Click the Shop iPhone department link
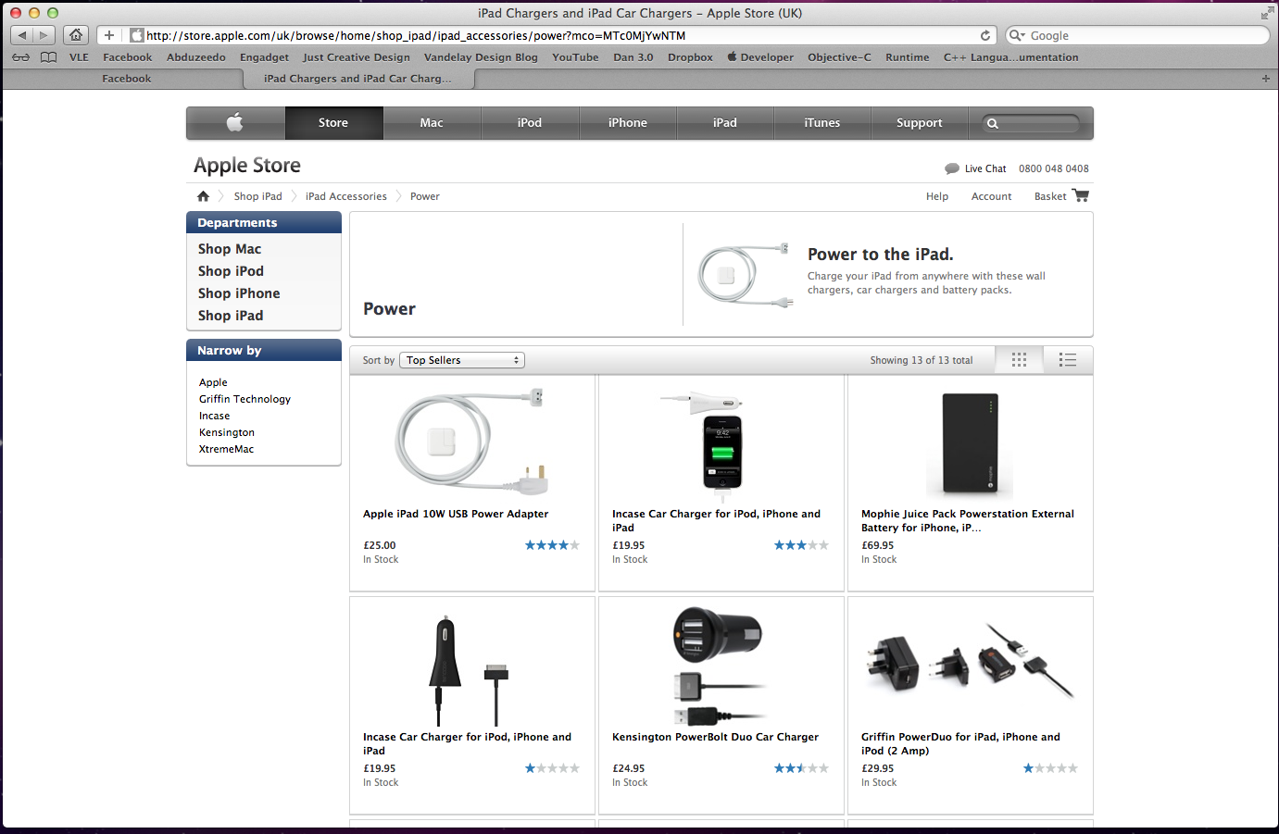1279x834 pixels. coord(239,293)
